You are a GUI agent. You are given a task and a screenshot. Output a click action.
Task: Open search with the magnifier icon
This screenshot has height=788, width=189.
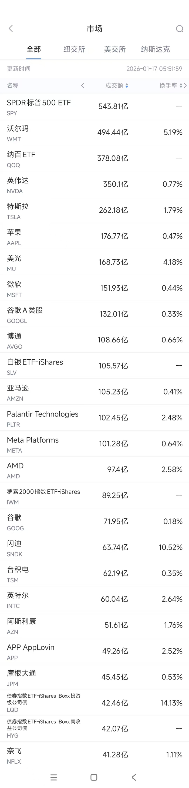click(180, 29)
